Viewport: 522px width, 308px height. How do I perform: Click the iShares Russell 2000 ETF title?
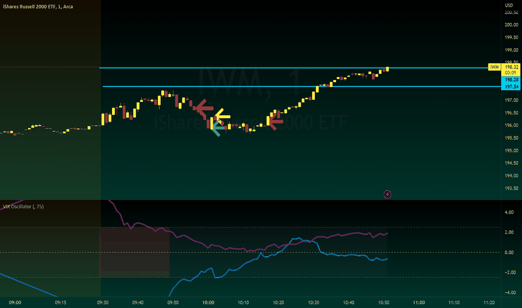(x=38, y=7)
